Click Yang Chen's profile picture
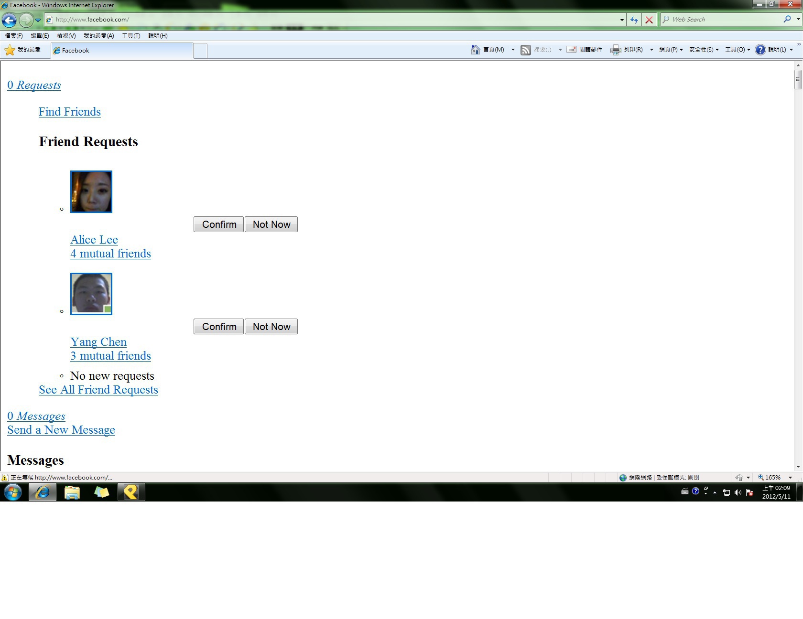803x619 pixels. 91,294
